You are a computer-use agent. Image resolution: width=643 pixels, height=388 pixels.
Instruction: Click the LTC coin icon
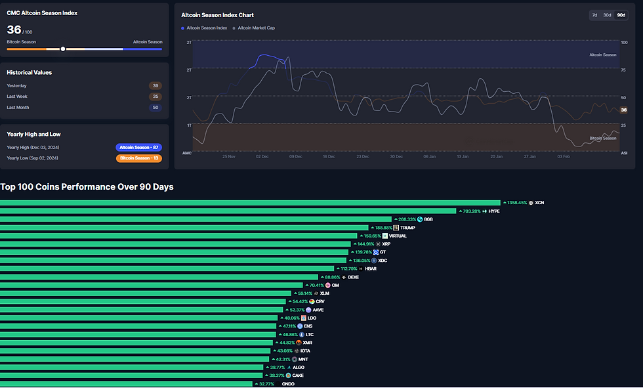(302, 335)
